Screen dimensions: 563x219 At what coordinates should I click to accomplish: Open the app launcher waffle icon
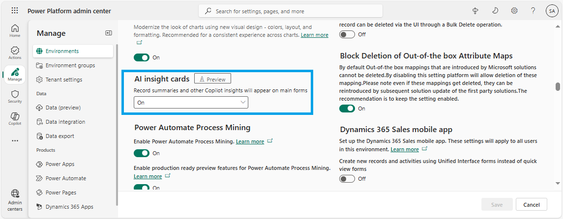(x=14, y=11)
